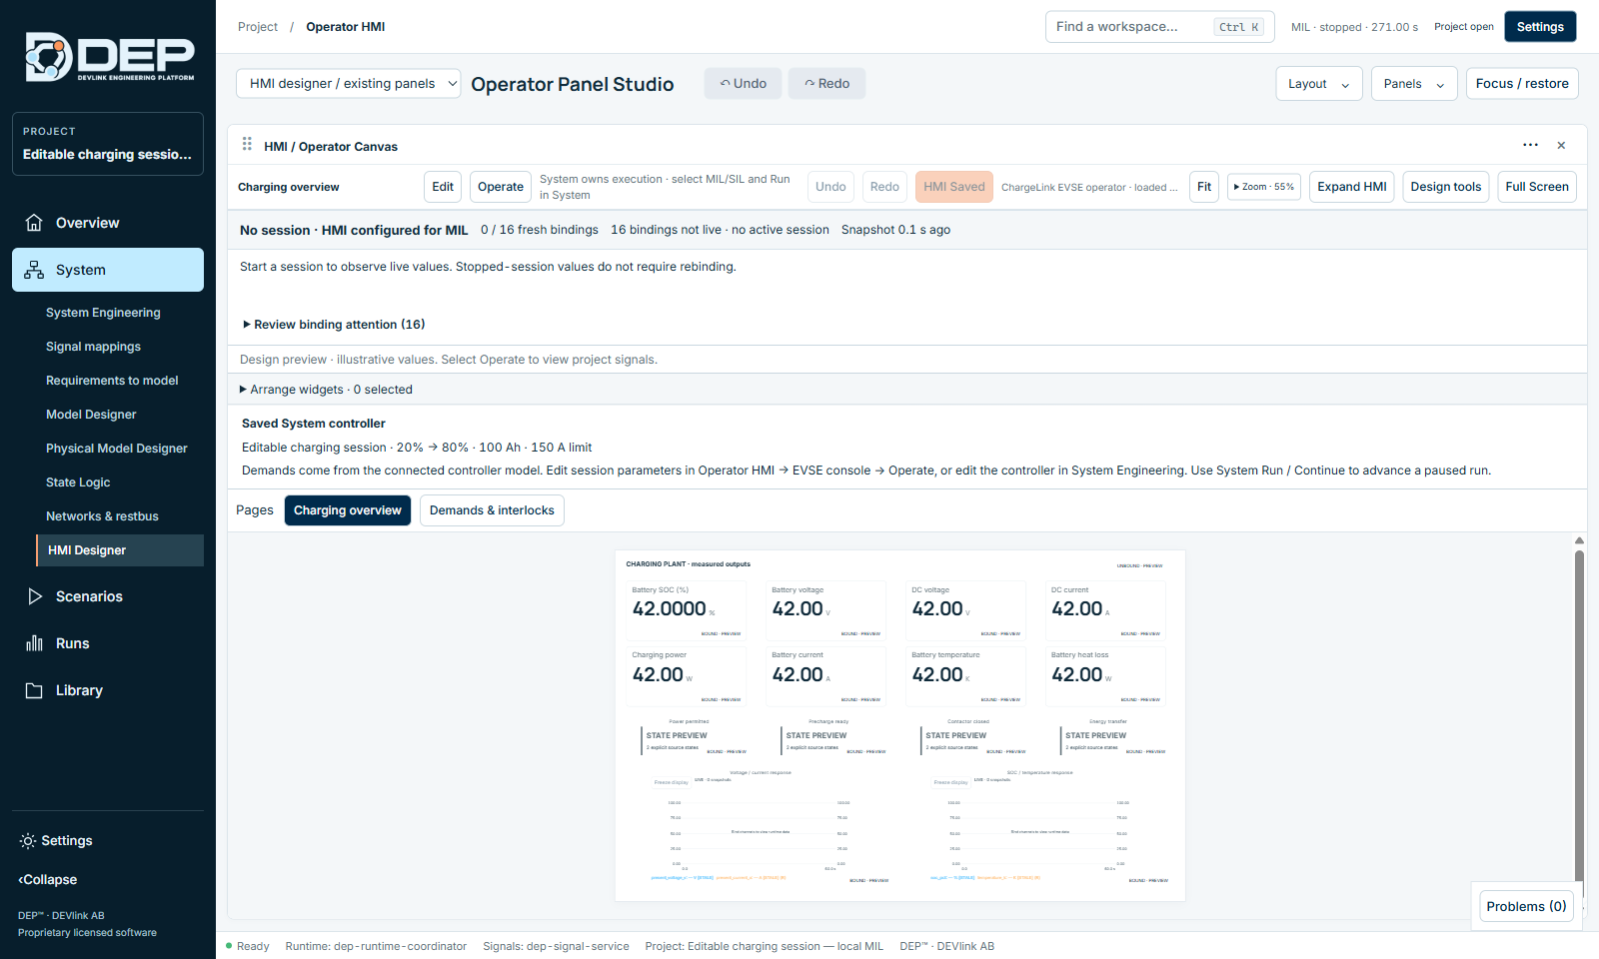Viewport: 1599px width, 959px height.
Task: Open the canvas panel three-dot menu
Action: [x=1530, y=145]
